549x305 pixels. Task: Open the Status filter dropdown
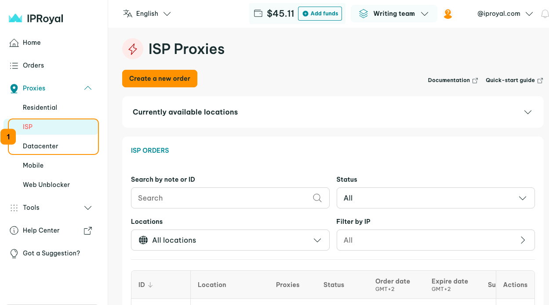pos(435,198)
